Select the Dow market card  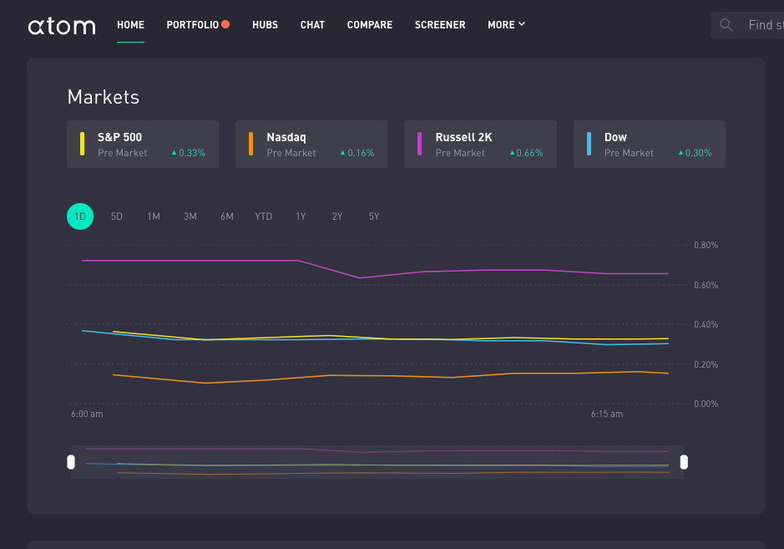click(649, 144)
